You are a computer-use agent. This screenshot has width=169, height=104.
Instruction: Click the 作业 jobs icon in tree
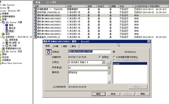7,31
